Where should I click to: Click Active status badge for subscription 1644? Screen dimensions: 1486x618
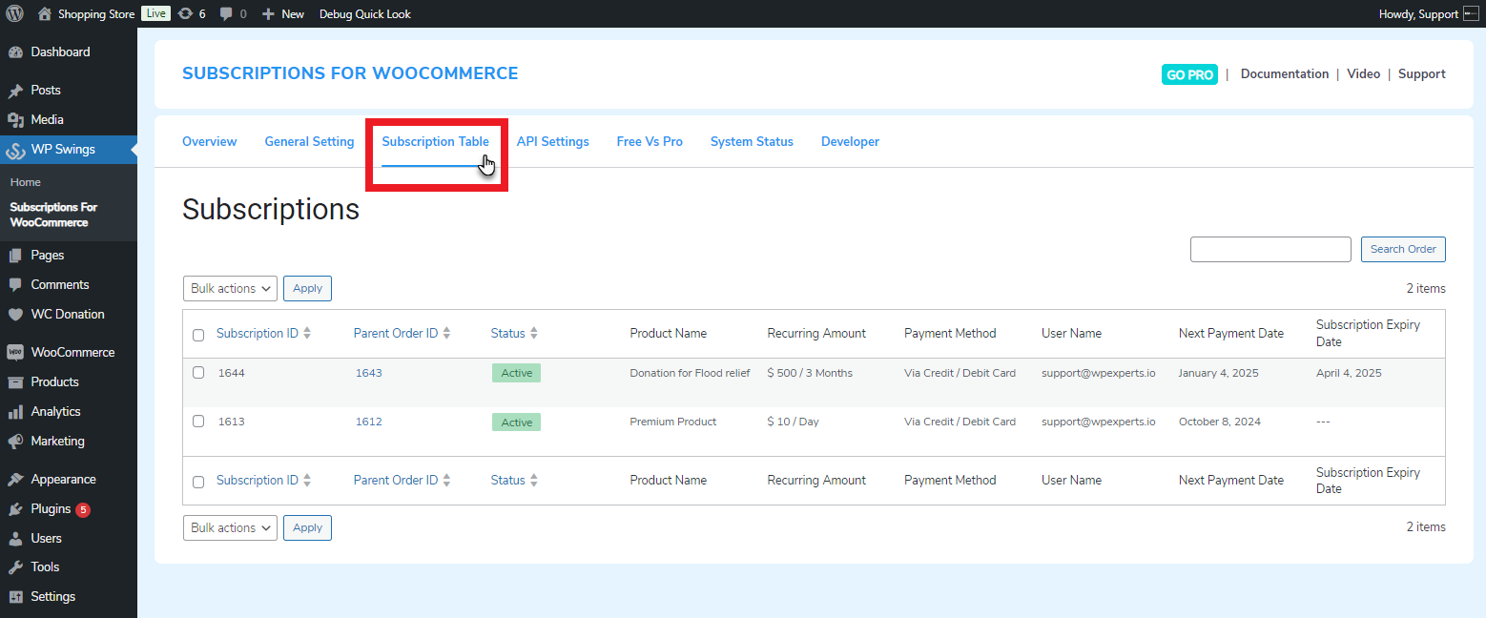516,373
